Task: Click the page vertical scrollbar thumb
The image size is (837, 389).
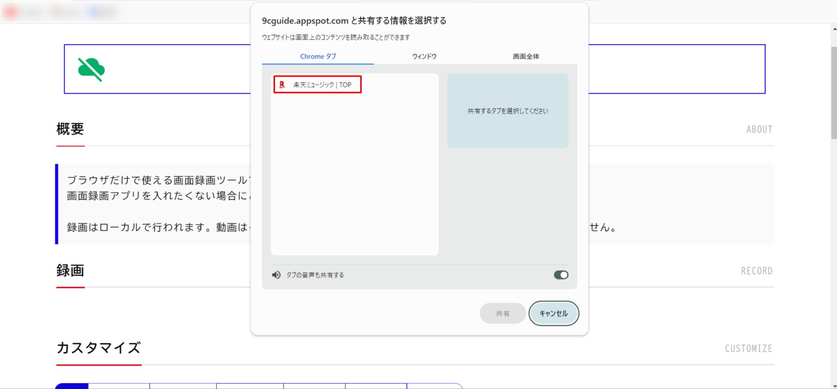Action: click(834, 93)
